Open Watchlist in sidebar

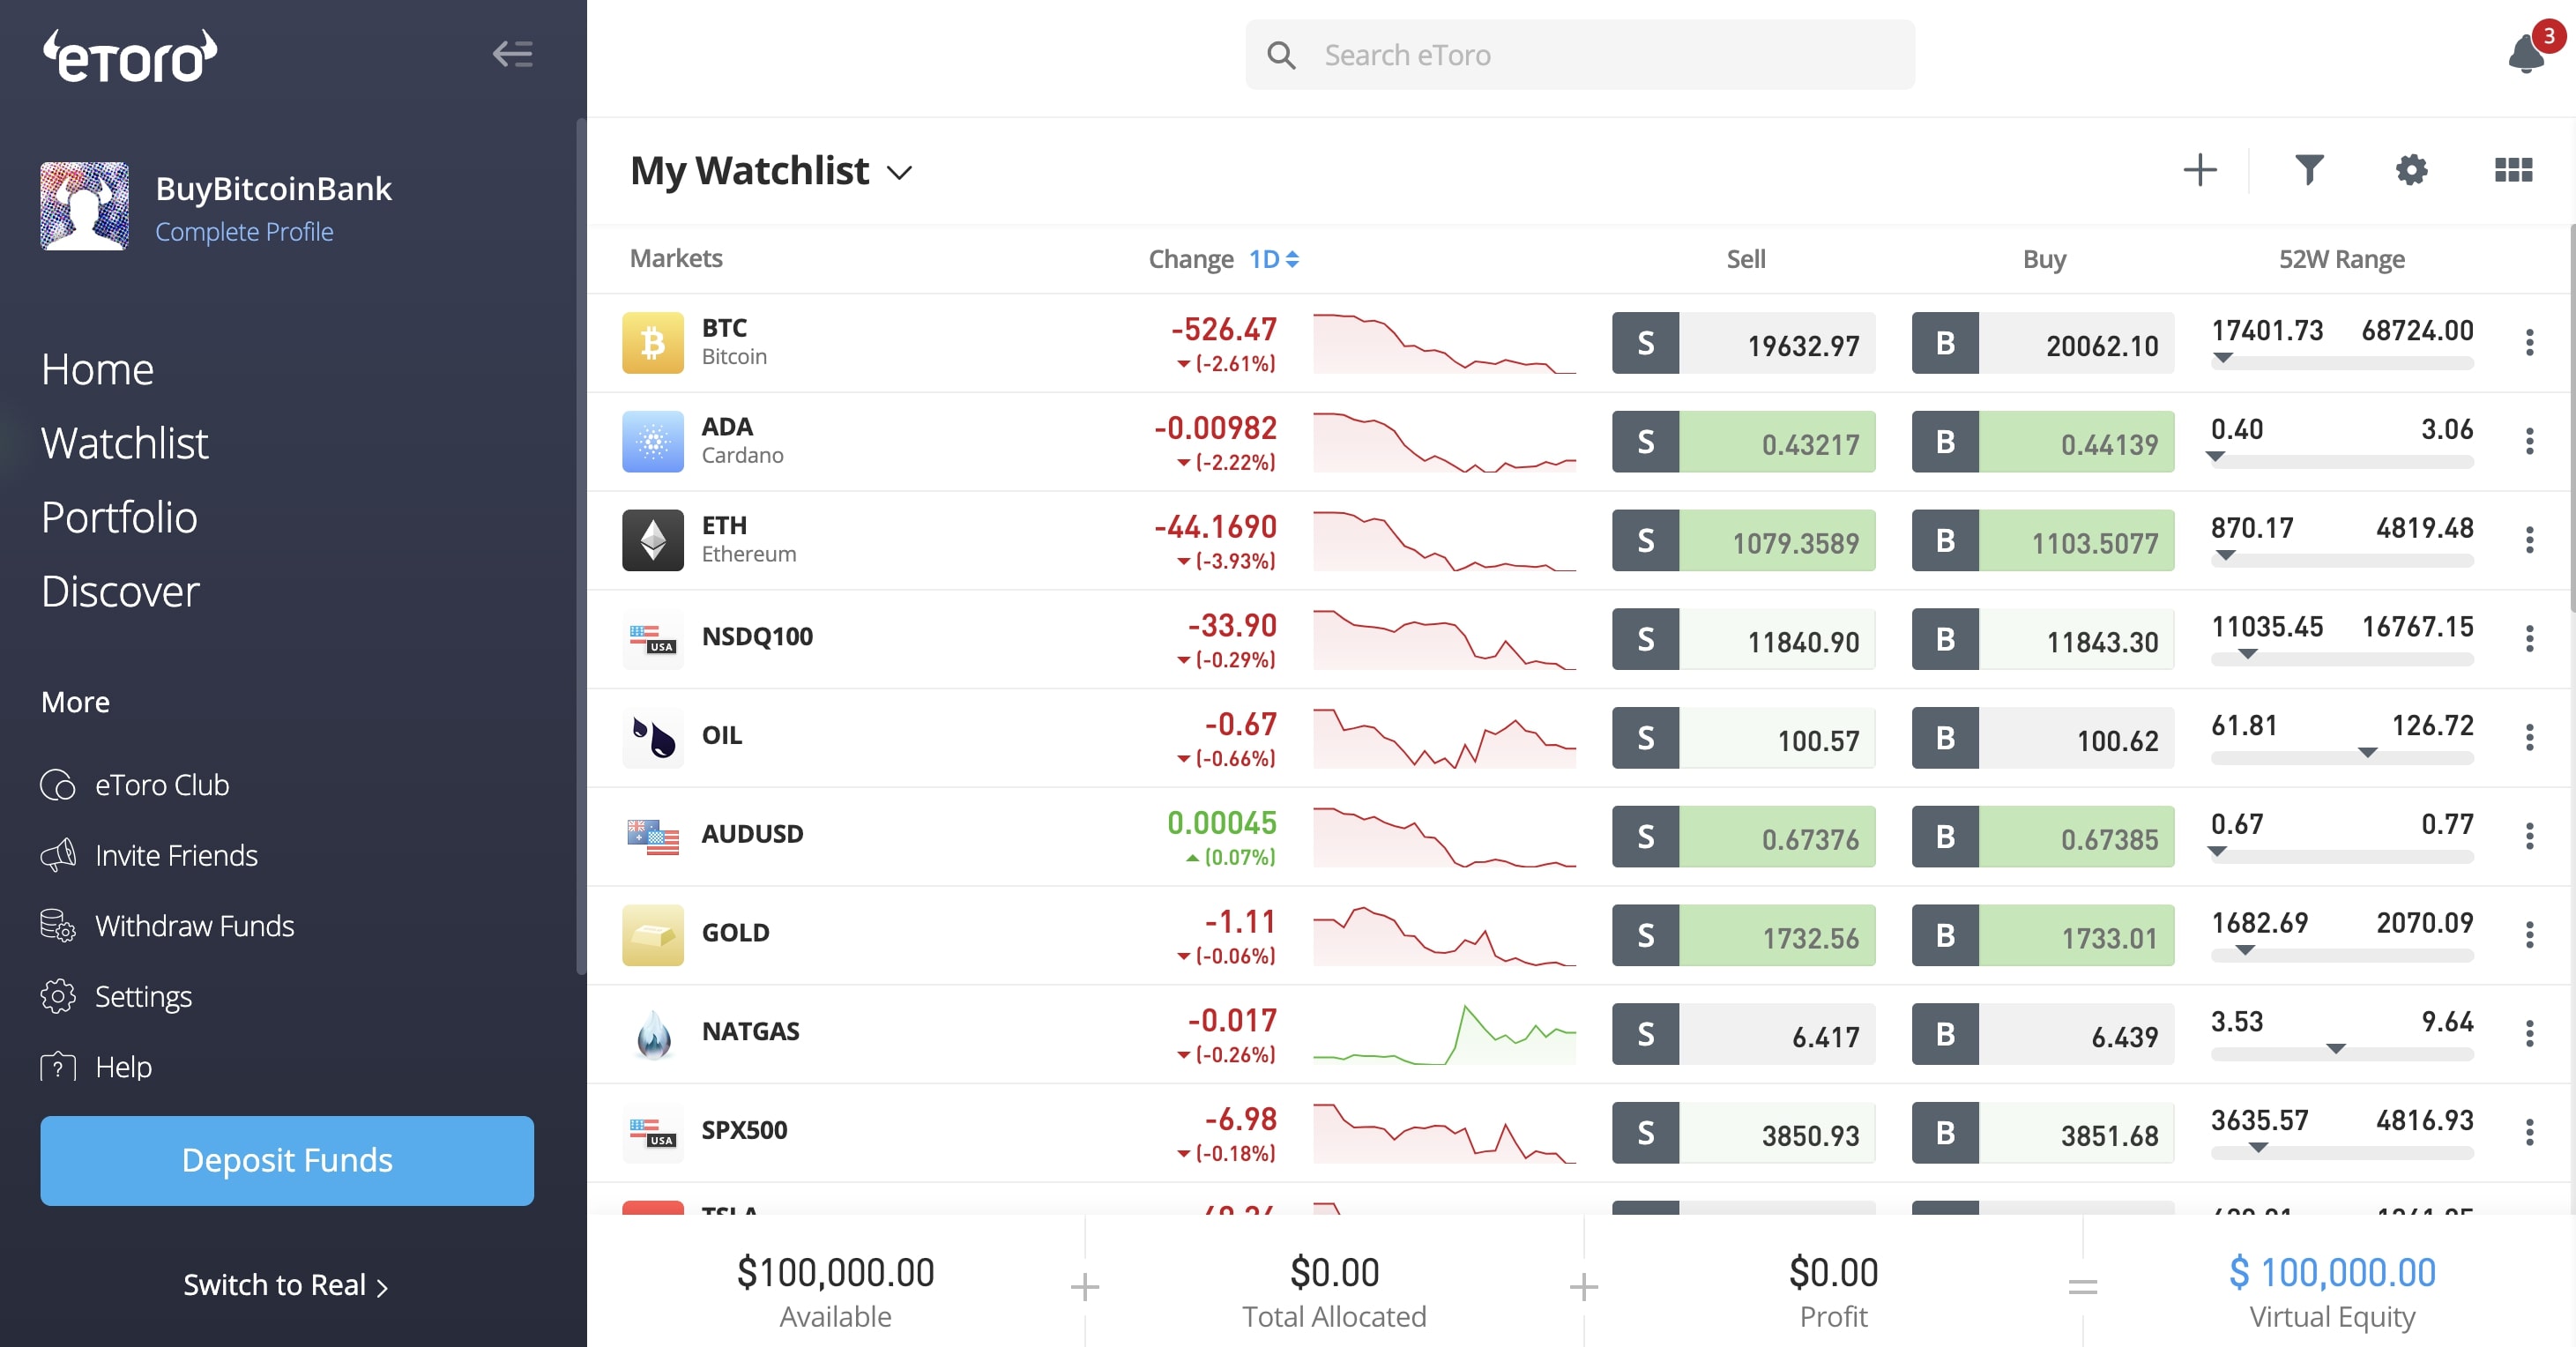pos(125,444)
